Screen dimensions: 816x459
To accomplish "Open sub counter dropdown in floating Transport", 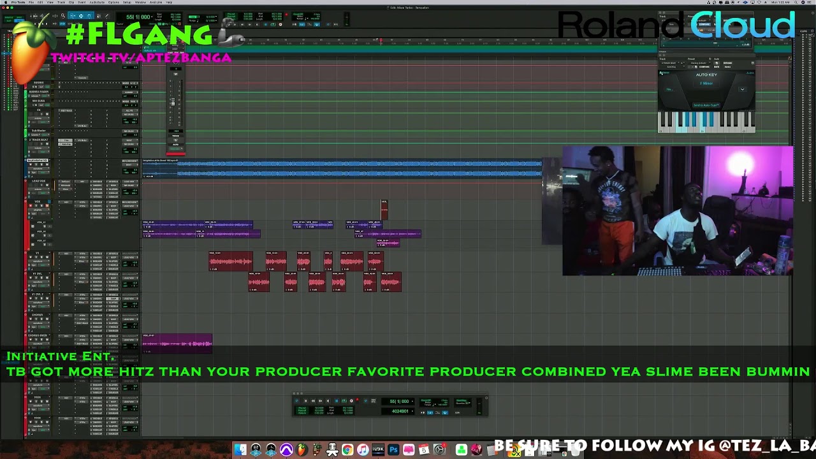I will [412, 411].
